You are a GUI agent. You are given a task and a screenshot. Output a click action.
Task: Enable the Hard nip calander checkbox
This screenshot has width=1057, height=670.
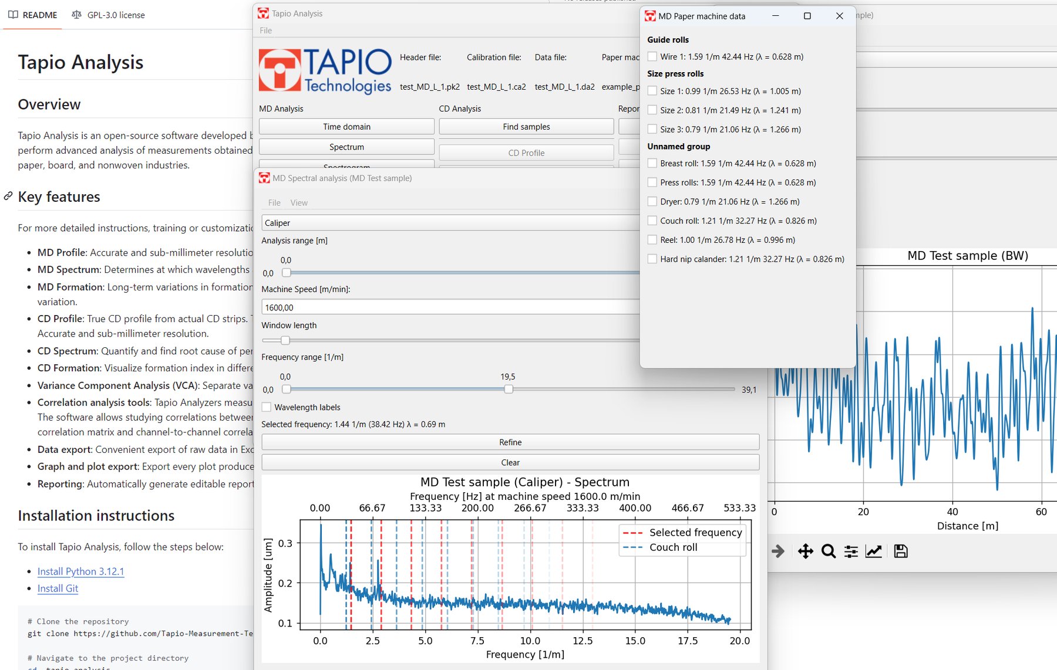pyautogui.click(x=652, y=259)
